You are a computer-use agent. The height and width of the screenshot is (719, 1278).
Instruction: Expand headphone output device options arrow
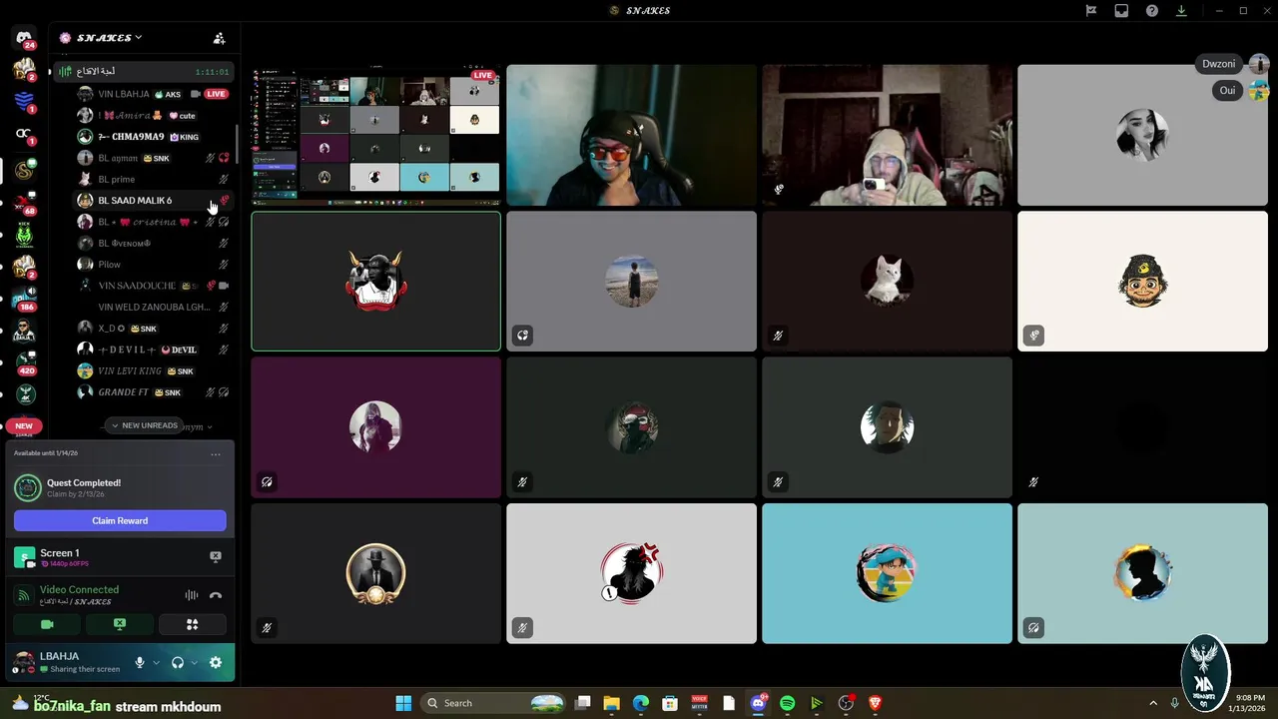[194, 662]
